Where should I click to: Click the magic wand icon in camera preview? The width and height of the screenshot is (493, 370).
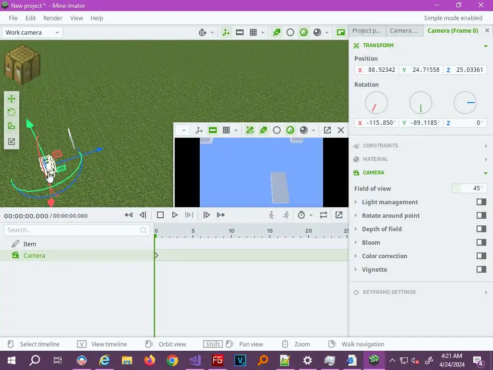point(250,130)
